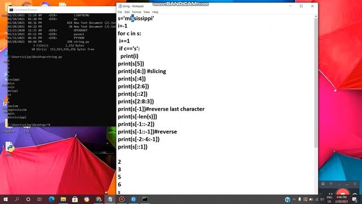Click the line i=-1
Viewport: 362px width, 204px height.
pyautogui.click(x=122, y=26)
